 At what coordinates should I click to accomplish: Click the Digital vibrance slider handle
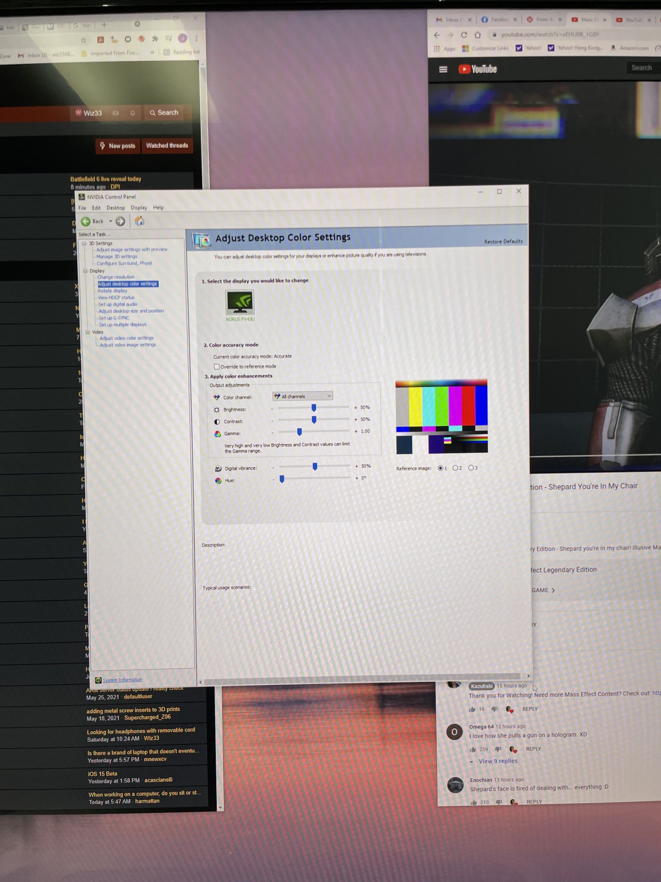(315, 466)
